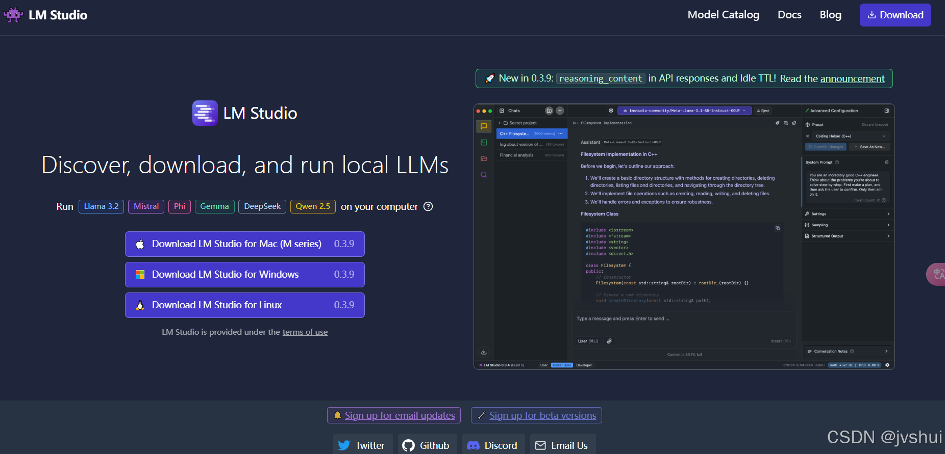This screenshot has width=945, height=454.
Task: Click Save As New... in the app screenshot
Action: (869, 147)
